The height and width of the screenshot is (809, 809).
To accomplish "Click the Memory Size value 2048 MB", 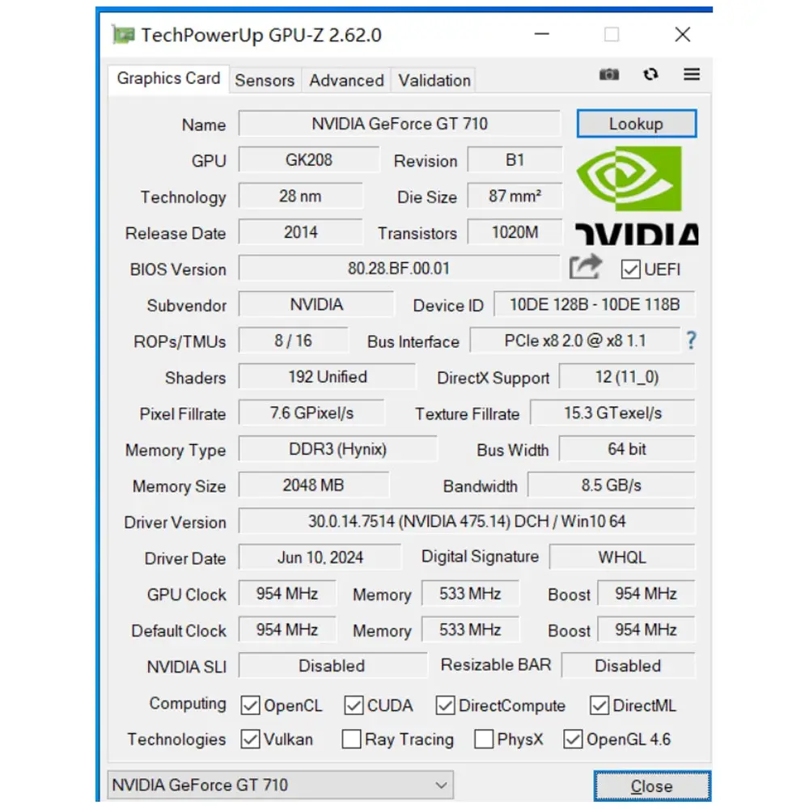I will point(313,485).
